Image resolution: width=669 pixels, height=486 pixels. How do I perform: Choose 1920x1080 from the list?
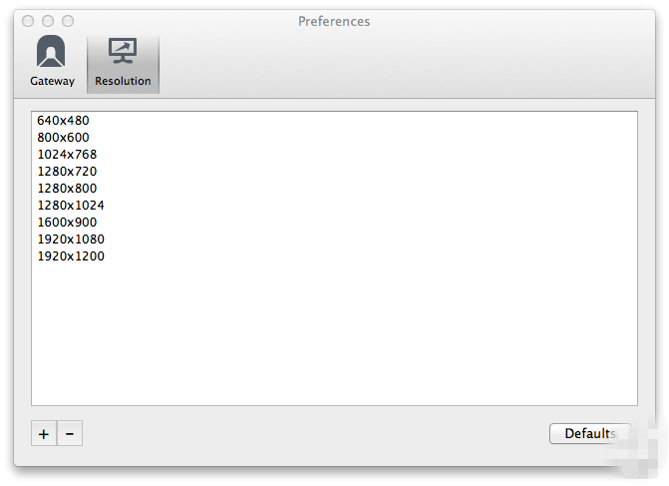[71, 240]
